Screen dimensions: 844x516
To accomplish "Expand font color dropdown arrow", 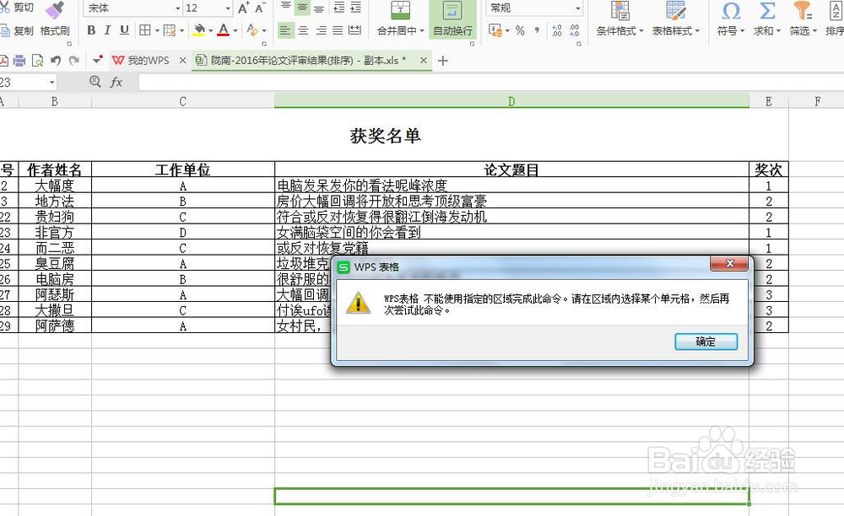I will coord(235,30).
